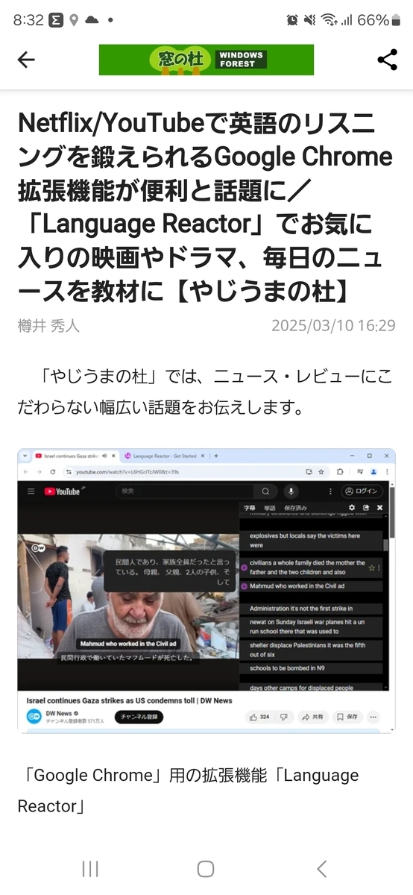The height and width of the screenshot is (895, 413).
Task: Tap the back arrow in the header
Action: pyautogui.click(x=26, y=60)
